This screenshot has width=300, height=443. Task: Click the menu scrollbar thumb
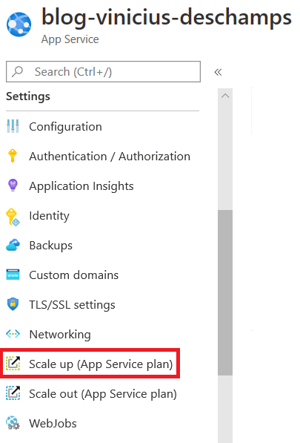(225, 292)
